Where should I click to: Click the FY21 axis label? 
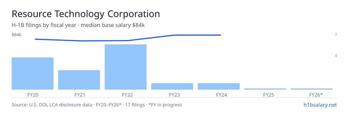(x=79, y=95)
